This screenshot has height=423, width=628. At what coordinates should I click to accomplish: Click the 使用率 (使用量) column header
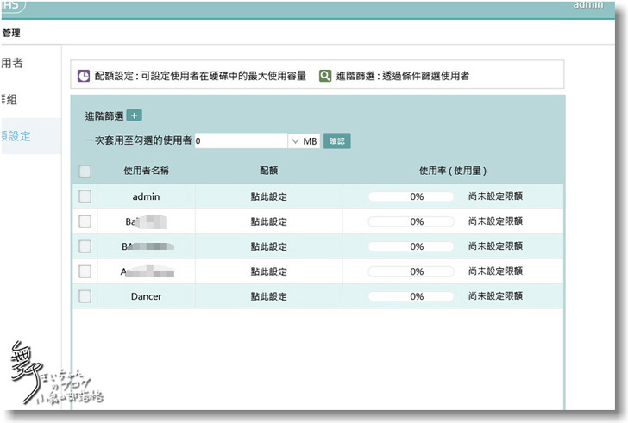pyautogui.click(x=452, y=171)
